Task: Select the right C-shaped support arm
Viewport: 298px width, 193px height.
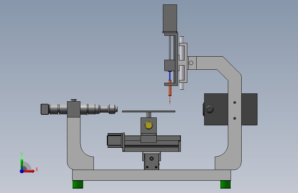Action: [x=234, y=114]
